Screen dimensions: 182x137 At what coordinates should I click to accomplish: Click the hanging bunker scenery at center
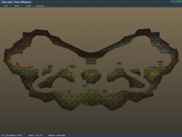pyautogui.click(x=91, y=61)
